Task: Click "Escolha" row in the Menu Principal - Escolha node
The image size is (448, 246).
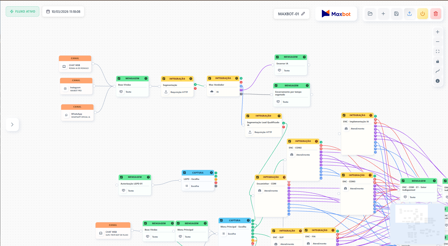Action: pos(235,234)
